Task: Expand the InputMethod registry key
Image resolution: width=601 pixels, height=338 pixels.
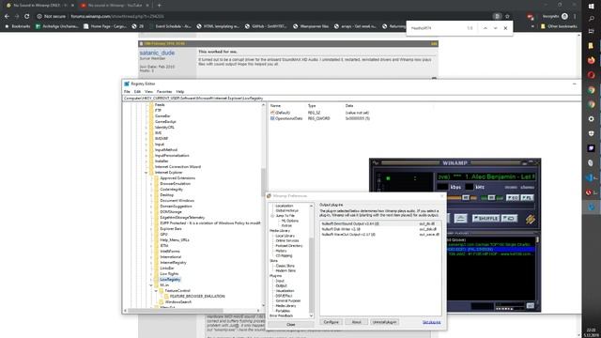Action: 146,150
